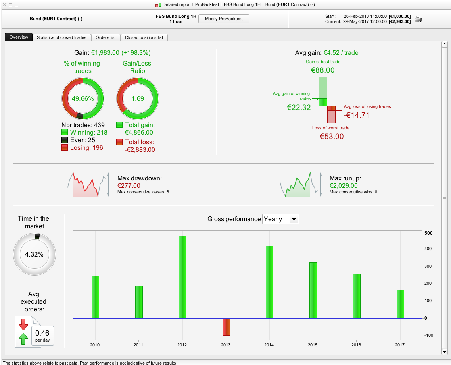Click the past performance disclaimer text
Viewport: 451px width, 365px height.
pos(90,363)
